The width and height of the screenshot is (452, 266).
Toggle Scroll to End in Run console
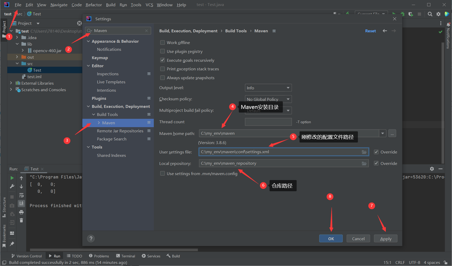pyautogui.click(x=21, y=203)
